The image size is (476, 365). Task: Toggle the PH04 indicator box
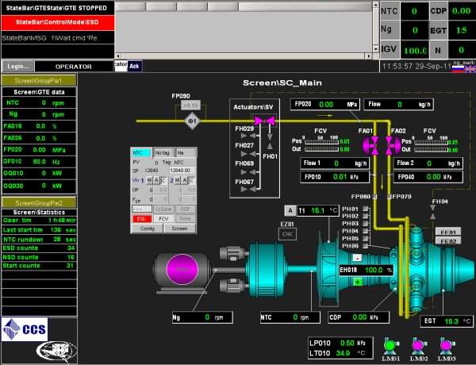pyautogui.click(x=365, y=231)
